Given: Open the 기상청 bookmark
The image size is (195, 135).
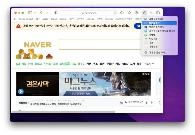Looking at the screenshot, I should [100, 19].
